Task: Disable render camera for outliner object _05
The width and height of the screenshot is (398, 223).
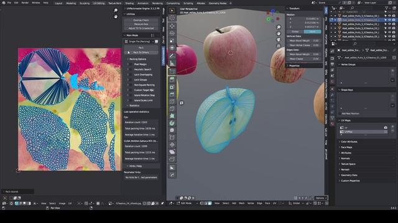Action: pos(394,37)
